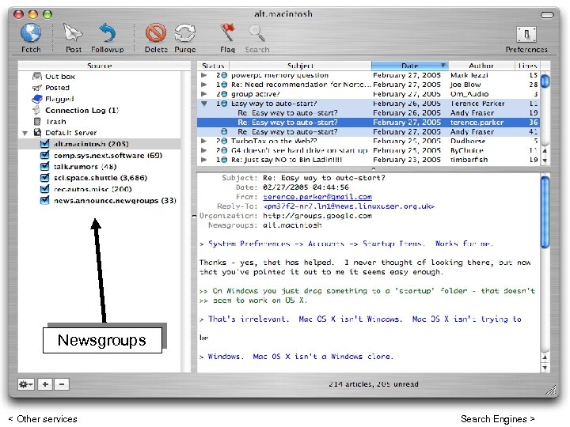Open the Reply-To linuxuser.org.uk link
The width and height of the screenshot is (570, 427).
[349, 206]
